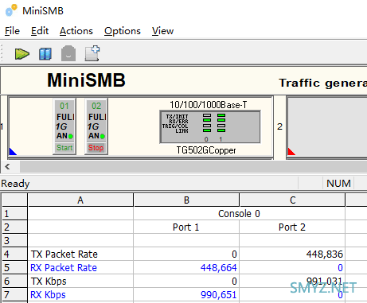This screenshot has width=367, height=303.
Task: Select row 1 header
Action: click(x=14, y=214)
